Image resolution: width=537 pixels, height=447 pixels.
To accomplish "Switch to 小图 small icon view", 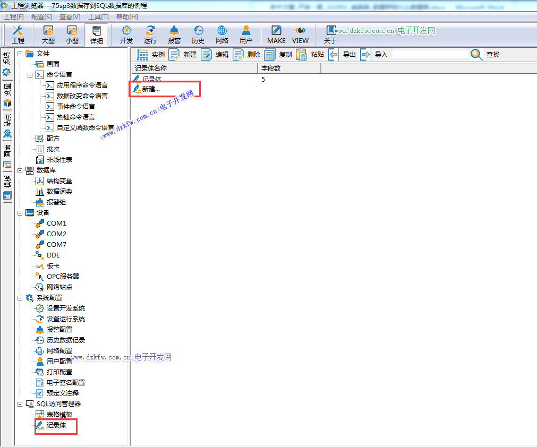I will [72, 35].
